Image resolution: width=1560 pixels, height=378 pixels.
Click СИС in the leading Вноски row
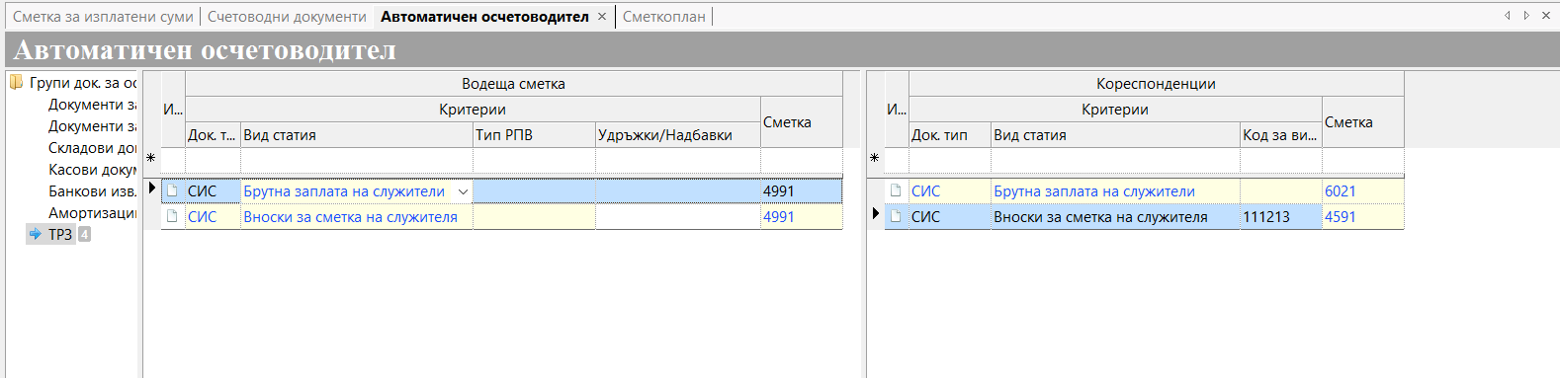[203, 217]
